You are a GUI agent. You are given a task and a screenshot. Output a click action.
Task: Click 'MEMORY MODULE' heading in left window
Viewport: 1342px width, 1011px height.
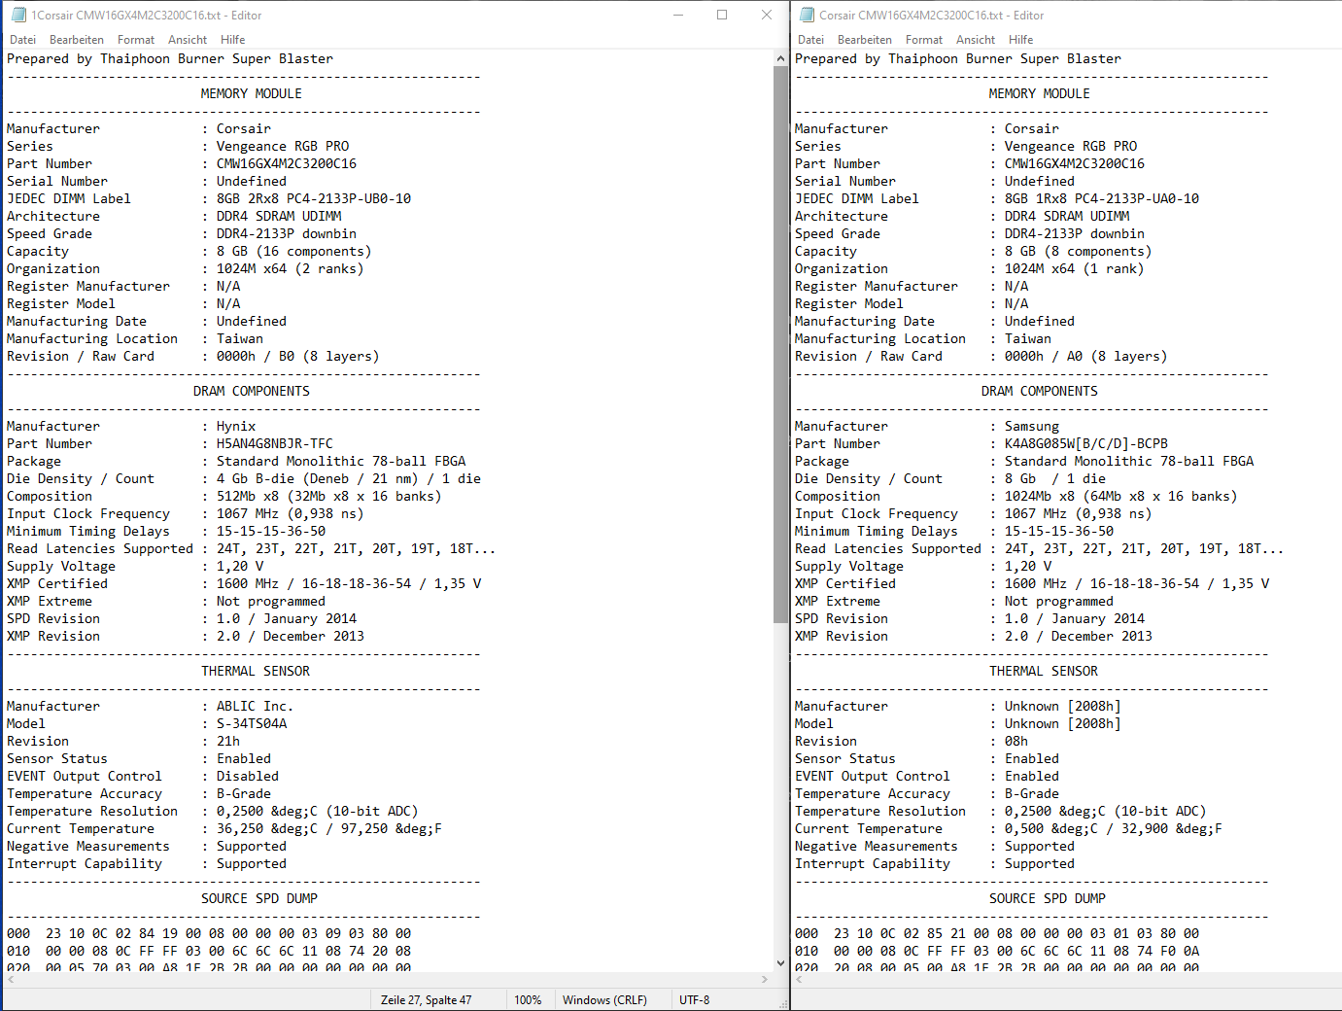click(252, 93)
